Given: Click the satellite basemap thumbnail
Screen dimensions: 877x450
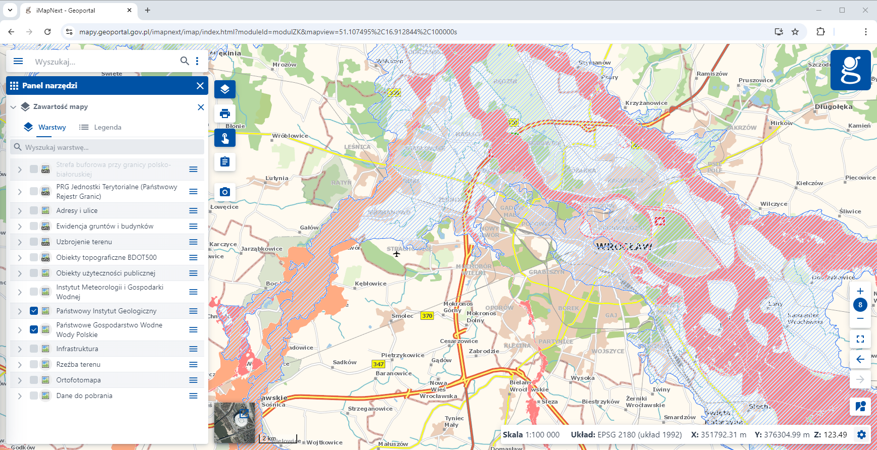Looking at the screenshot, I should pyautogui.click(x=235, y=422).
